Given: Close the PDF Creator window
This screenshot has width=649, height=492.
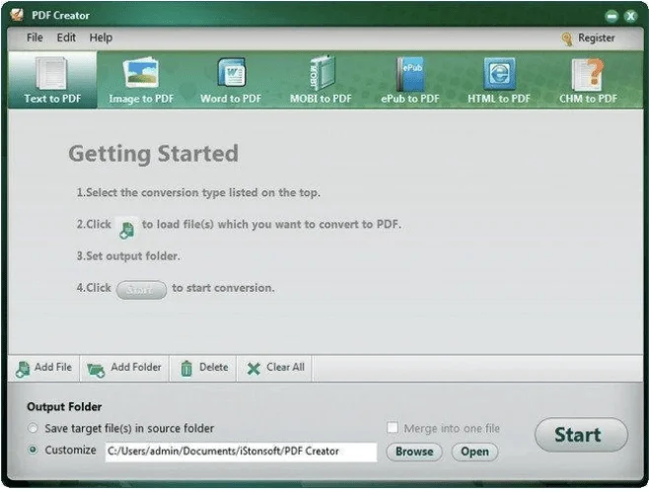Looking at the screenshot, I should [630, 16].
